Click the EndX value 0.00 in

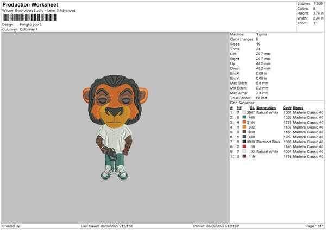coord(261,73)
